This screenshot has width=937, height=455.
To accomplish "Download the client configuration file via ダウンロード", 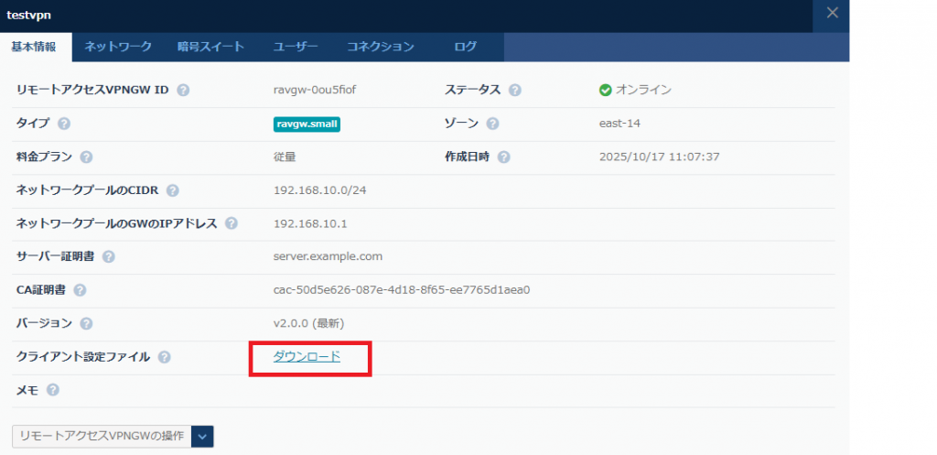I will 307,357.
